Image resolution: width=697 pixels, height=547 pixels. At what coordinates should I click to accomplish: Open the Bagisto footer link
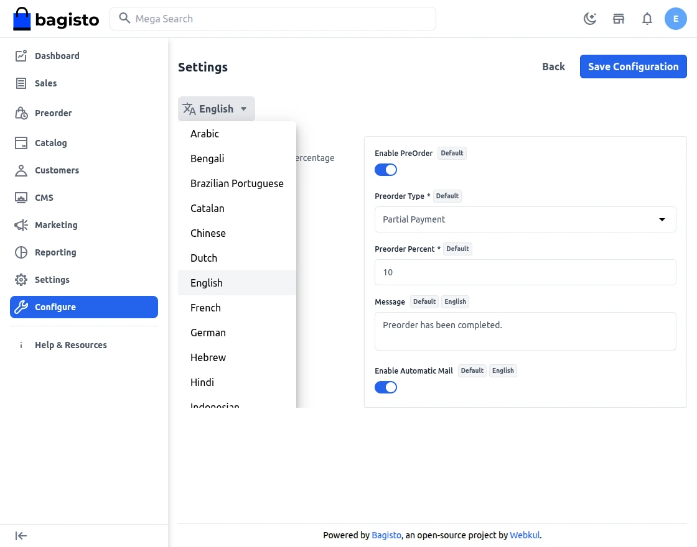pos(386,535)
